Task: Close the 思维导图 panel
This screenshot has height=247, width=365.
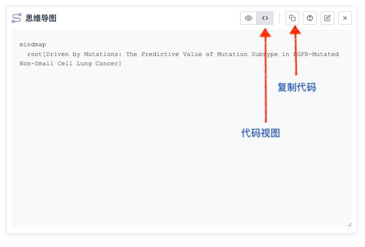Action: [x=345, y=18]
